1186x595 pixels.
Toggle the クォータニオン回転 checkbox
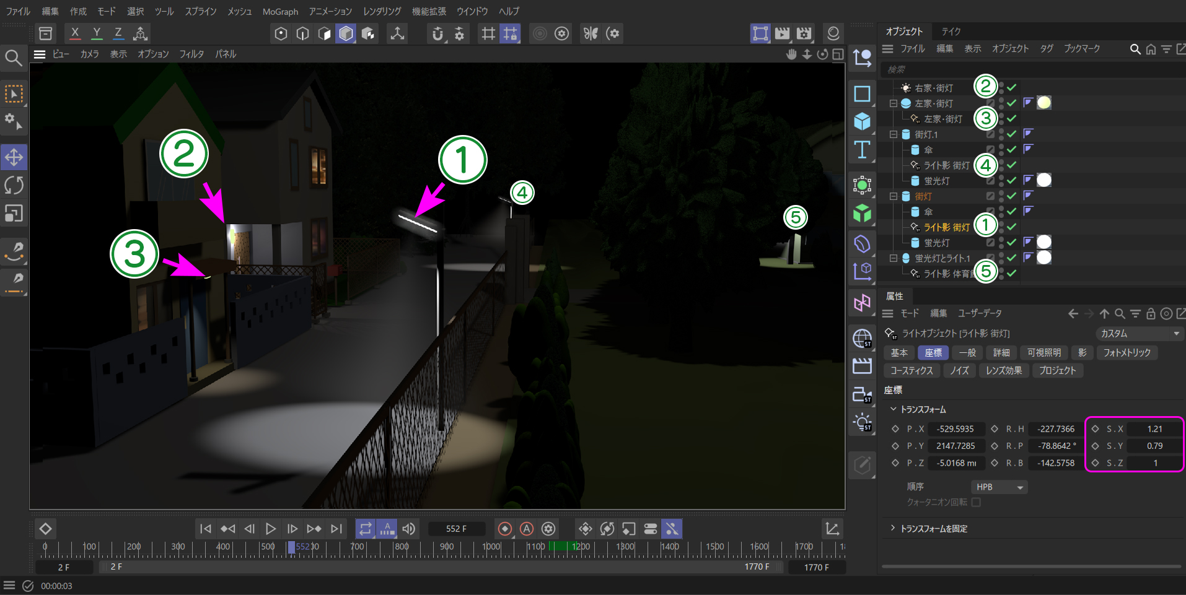(x=976, y=502)
